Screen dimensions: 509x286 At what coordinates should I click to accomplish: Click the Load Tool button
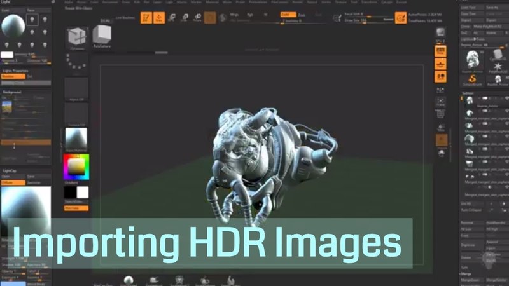click(x=472, y=8)
